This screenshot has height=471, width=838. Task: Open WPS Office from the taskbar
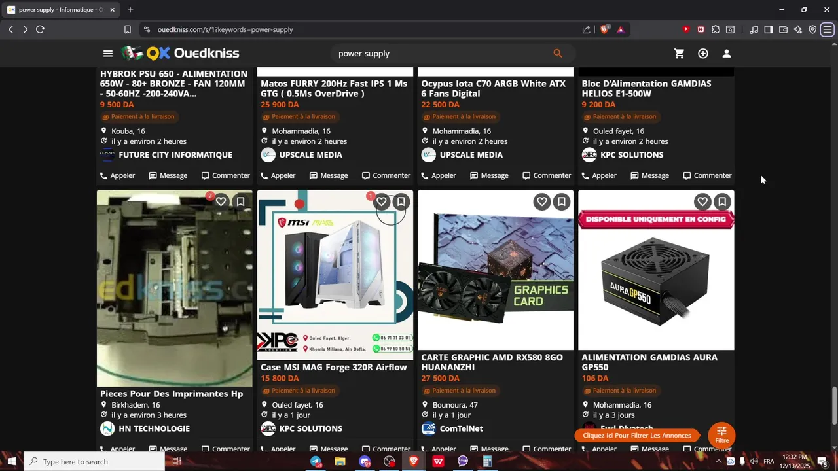click(x=438, y=461)
